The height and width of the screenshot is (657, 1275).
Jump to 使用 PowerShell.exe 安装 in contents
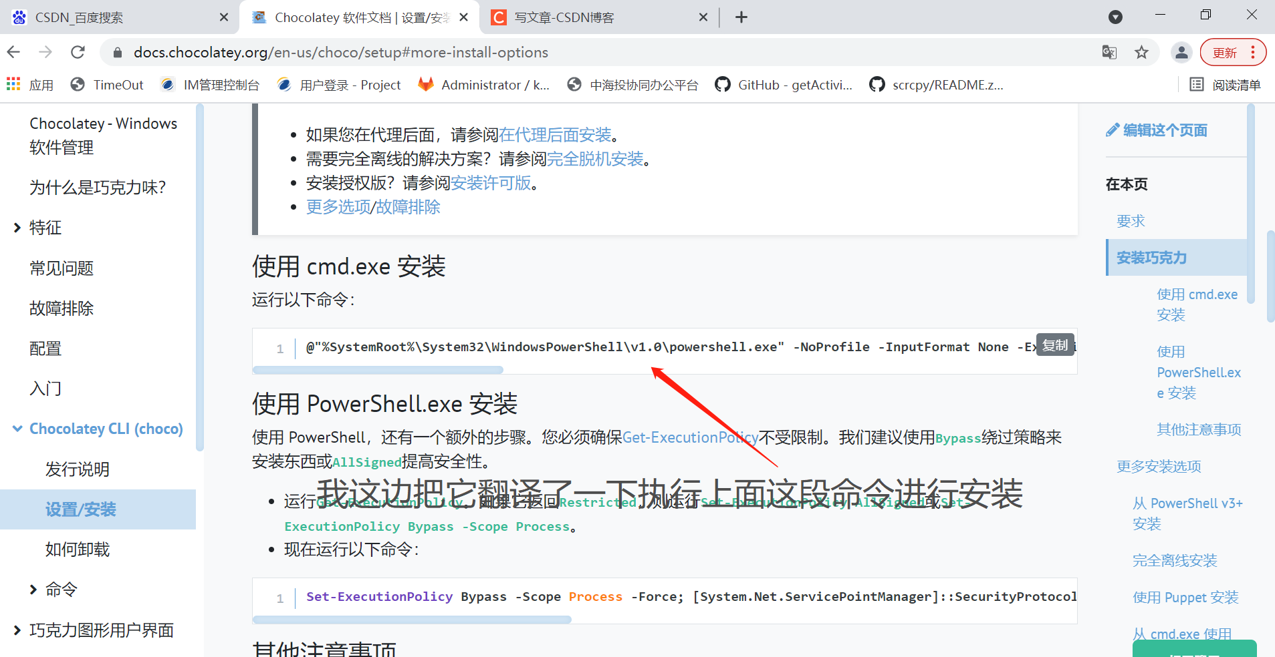click(x=1199, y=373)
